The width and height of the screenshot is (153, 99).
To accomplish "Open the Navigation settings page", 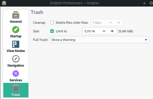I will tap(16, 61).
